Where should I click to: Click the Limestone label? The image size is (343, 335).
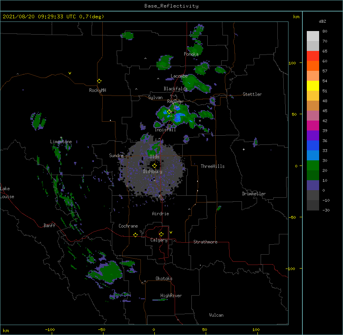[x=61, y=142]
